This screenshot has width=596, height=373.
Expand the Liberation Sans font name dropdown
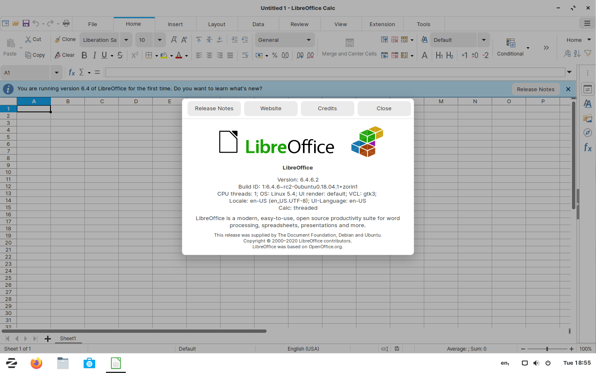[x=126, y=40]
